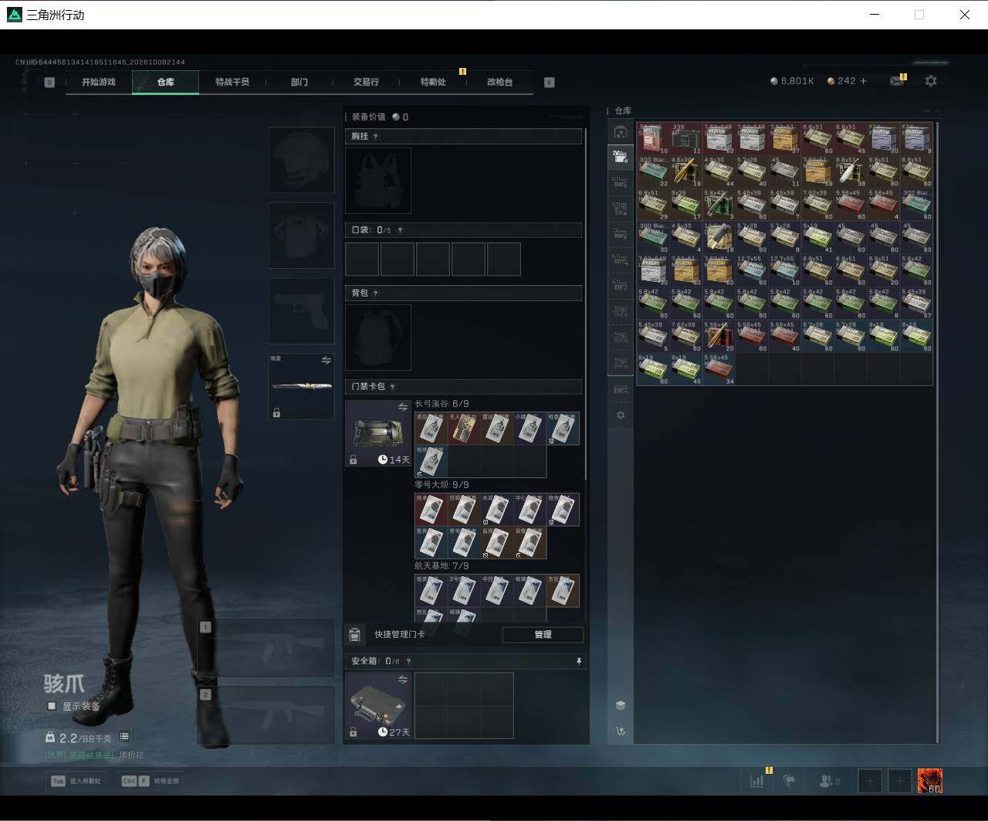Open the 交易行 tab
The image size is (988, 821).
(x=366, y=82)
